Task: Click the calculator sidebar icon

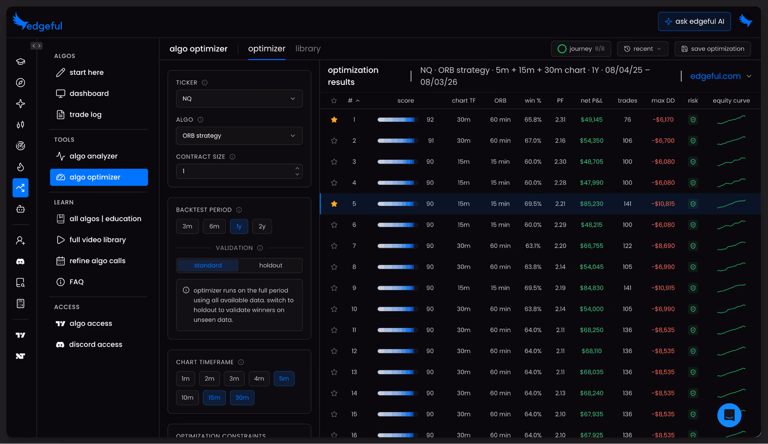Action: coord(20,303)
